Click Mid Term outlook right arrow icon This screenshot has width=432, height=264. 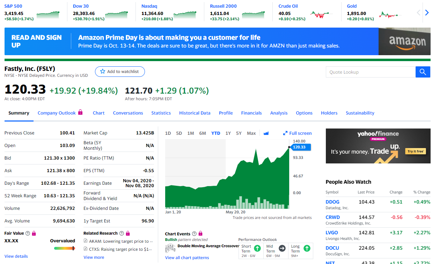[x=282, y=249]
